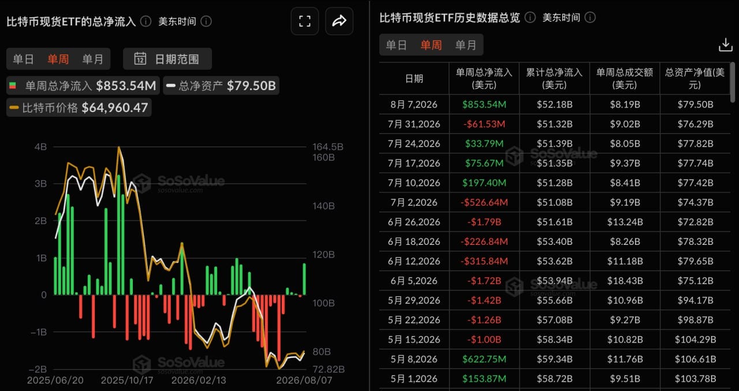Click the 2026/02/13 chart axis label
The width and height of the screenshot is (739, 391).
[x=199, y=381]
